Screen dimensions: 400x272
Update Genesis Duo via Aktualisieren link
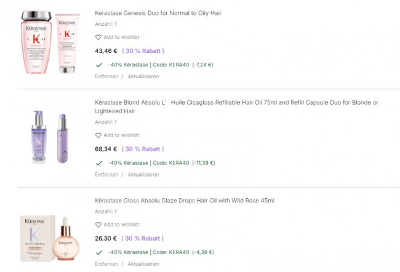coord(143,77)
